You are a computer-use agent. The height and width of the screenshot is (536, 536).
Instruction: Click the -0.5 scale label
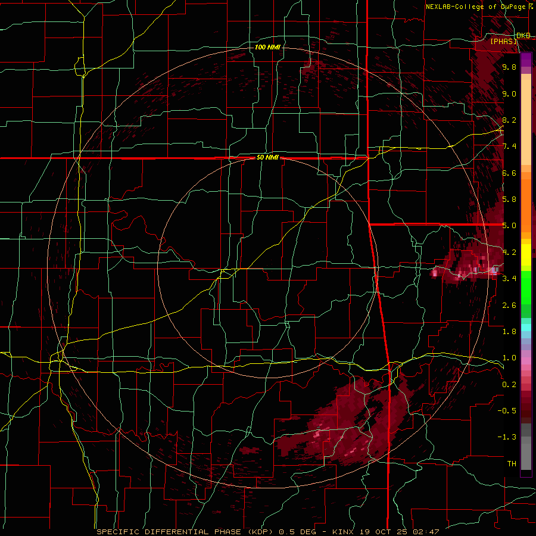(507, 411)
